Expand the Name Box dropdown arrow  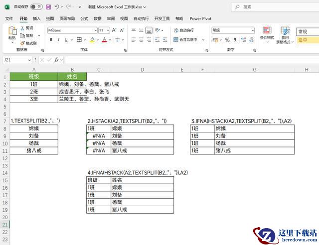click(29, 60)
